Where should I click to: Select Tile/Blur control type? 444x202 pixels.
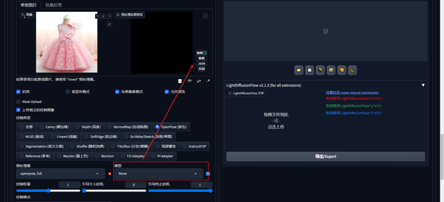(129, 146)
